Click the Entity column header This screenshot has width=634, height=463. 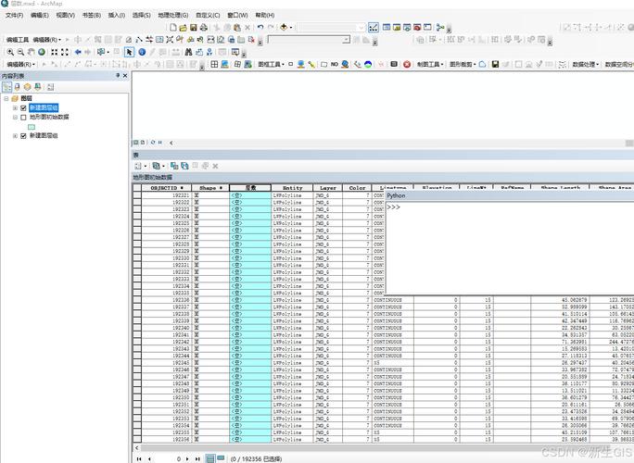coord(292,188)
